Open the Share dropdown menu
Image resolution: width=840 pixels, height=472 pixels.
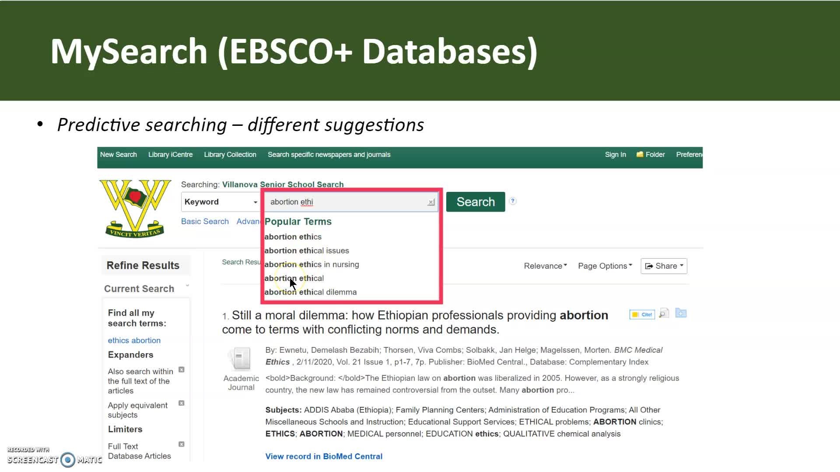(x=664, y=266)
